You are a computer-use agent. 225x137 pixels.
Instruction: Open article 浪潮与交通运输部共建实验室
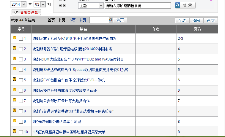[x=73, y=111]
